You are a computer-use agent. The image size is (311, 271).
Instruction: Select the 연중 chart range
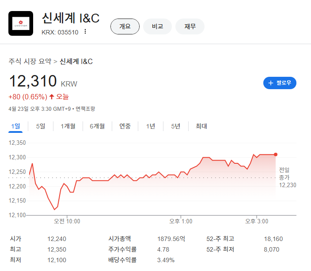(x=125, y=126)
